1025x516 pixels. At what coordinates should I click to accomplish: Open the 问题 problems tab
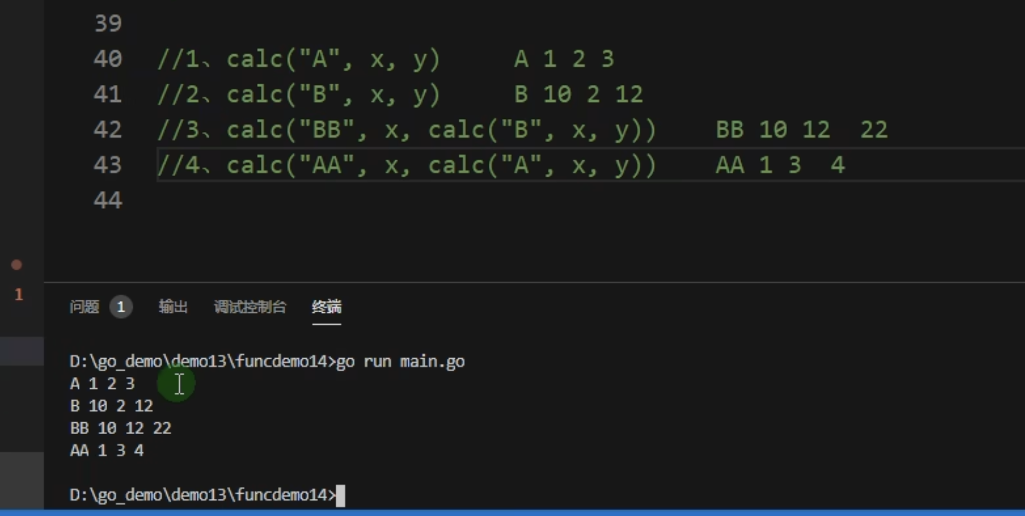pos(84,307)
